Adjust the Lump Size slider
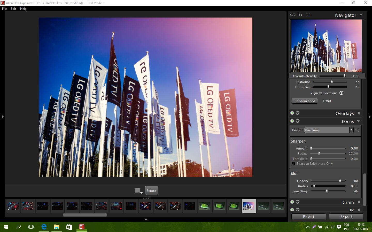372x232 pixels. pyautogui.click(x=330, y=87)
